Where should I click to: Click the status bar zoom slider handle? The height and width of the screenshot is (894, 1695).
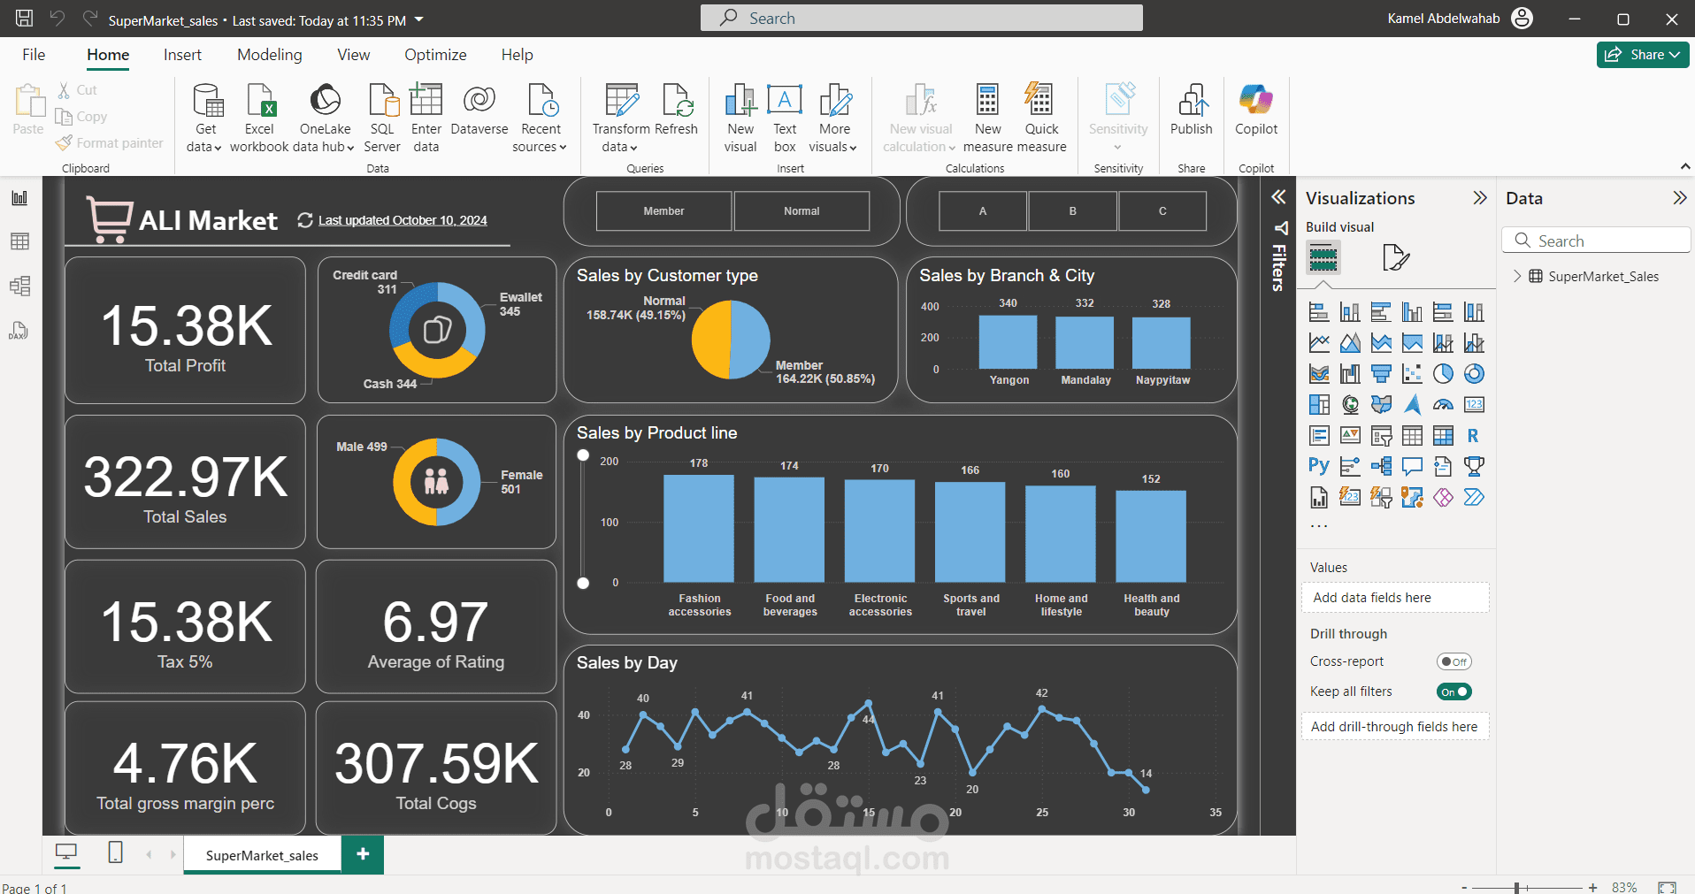pos(1516,887)
